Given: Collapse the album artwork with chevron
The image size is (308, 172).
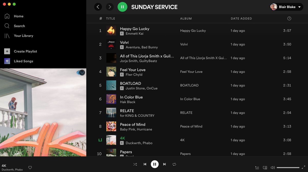Looking at the screenshot, I should point(82,73).
